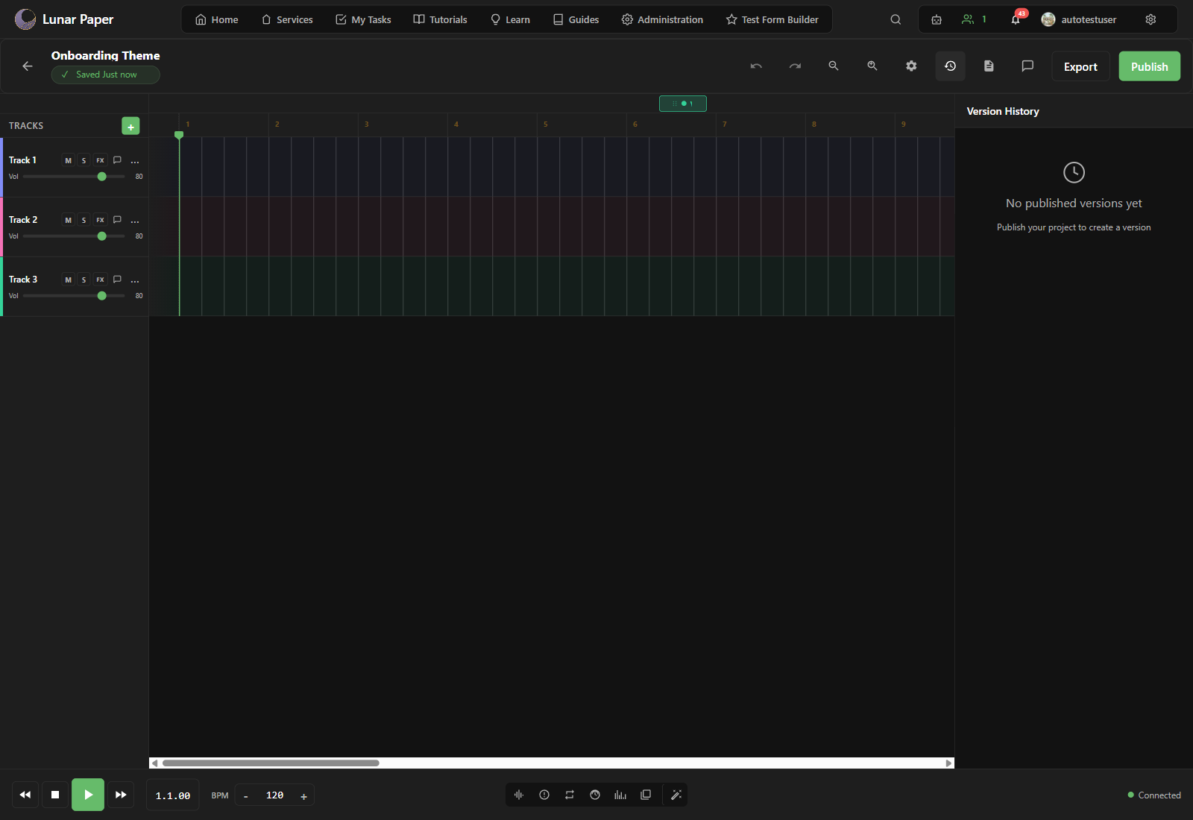This screenshot has height=820, width=1193.
Task: Toggle the loop repeat icon
Action: pos(570,795)
